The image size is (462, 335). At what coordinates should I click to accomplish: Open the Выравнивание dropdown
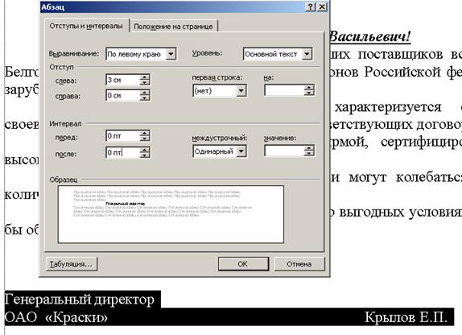click(171, 54)
